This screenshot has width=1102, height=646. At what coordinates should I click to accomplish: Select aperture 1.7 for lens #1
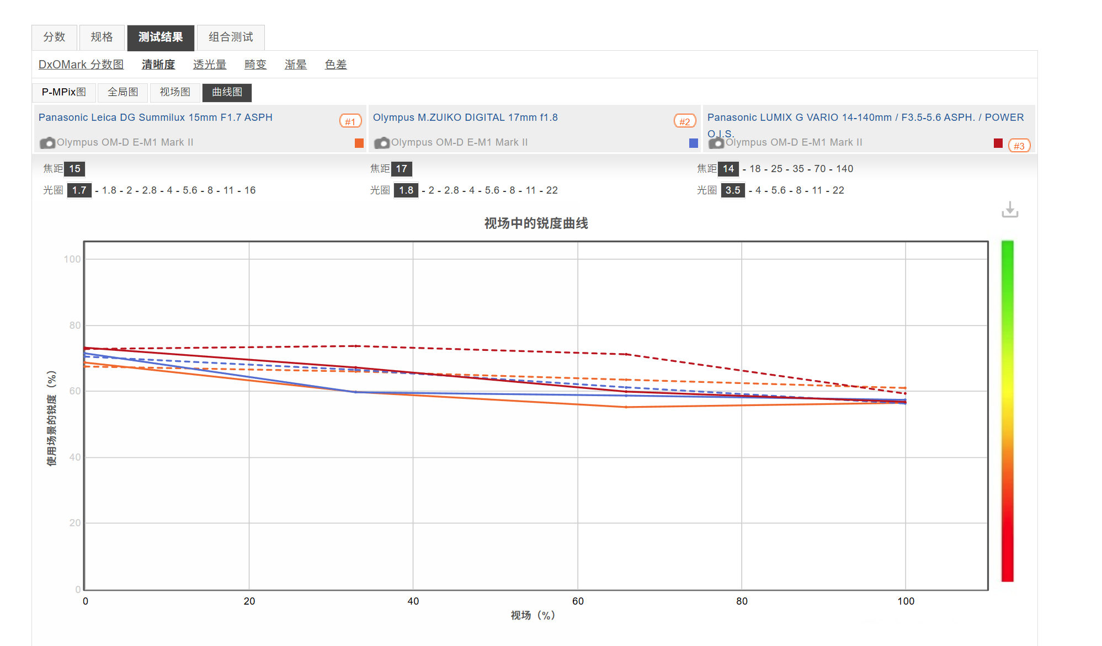(x=79, y=190)
